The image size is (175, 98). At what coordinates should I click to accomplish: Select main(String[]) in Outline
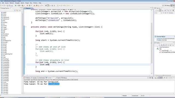[x=165, y=51]
